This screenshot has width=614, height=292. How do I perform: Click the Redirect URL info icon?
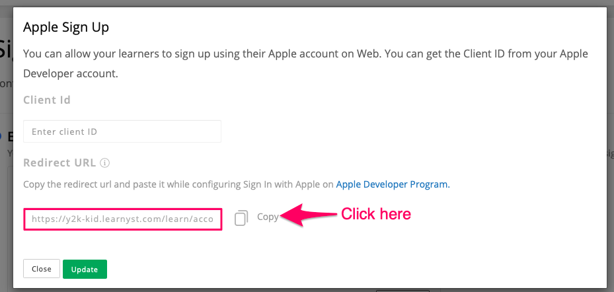pyautogui.click(x=104, y=163)
